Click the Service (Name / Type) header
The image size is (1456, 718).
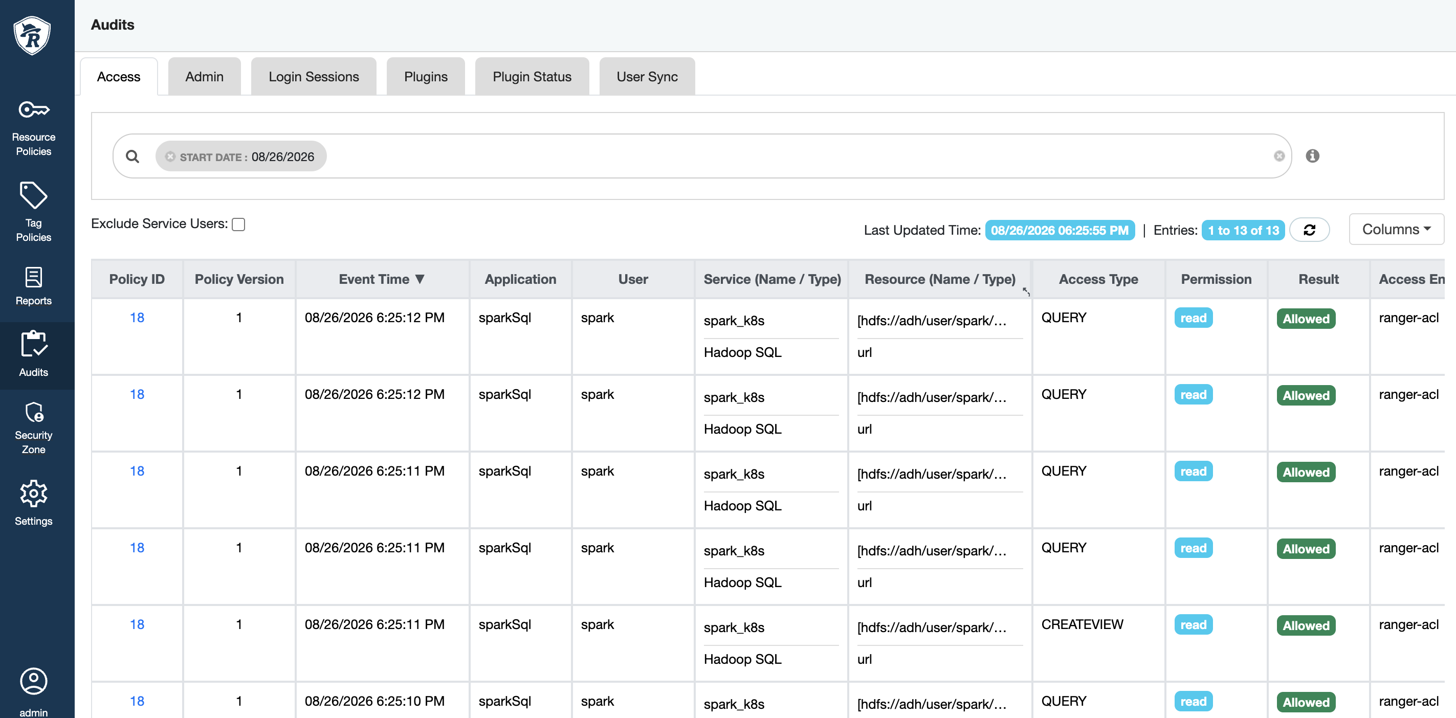coord(772,279)
